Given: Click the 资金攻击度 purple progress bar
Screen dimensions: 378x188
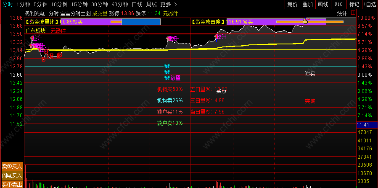Looking at the screenshot, I should click(276, 22).
